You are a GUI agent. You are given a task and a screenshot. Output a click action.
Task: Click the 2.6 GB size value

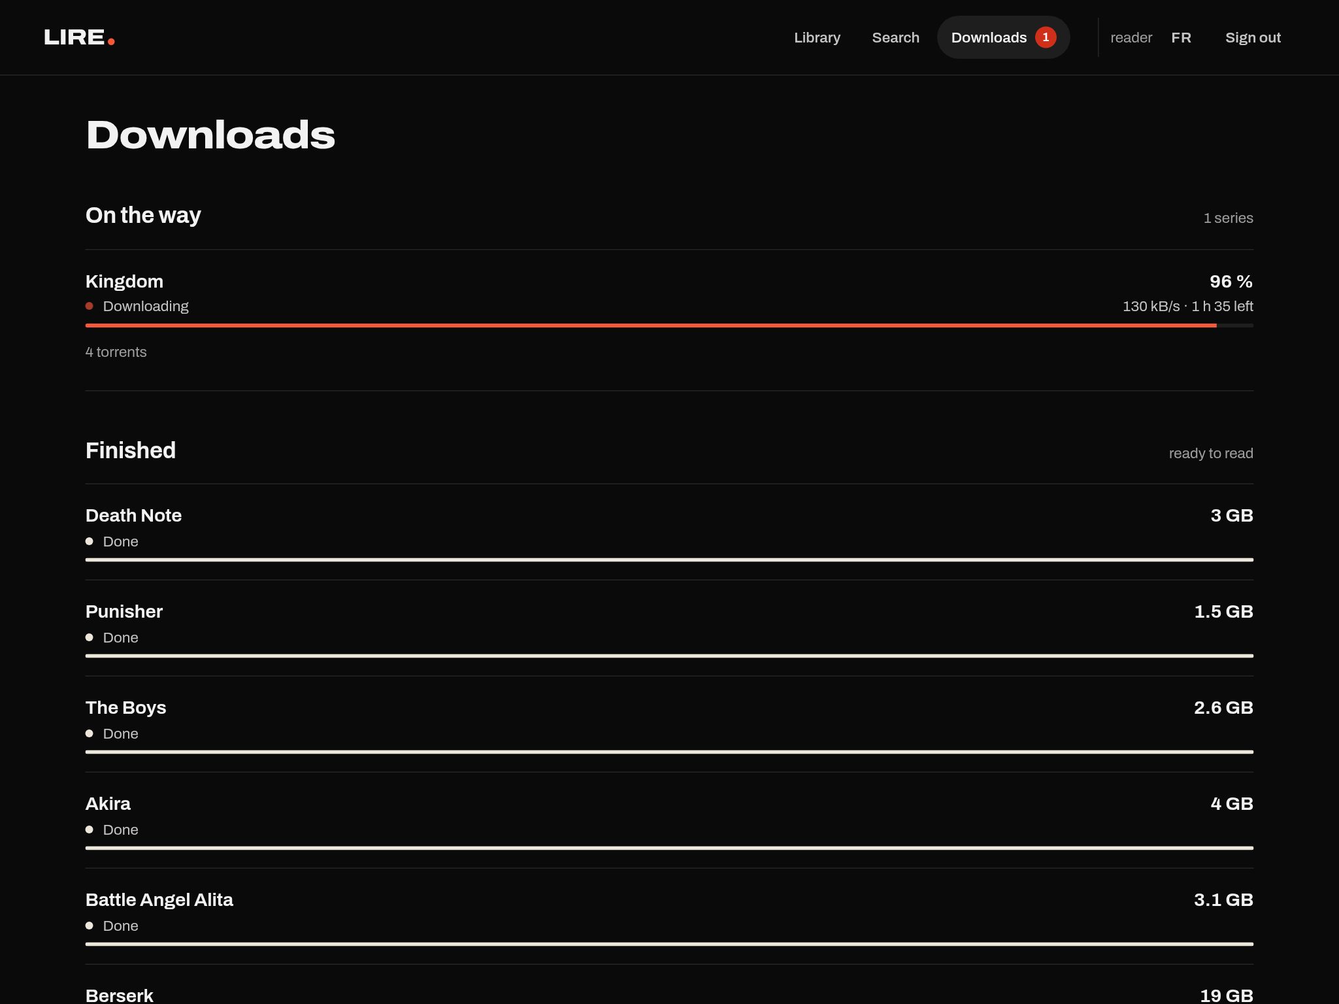[1223, 707]
